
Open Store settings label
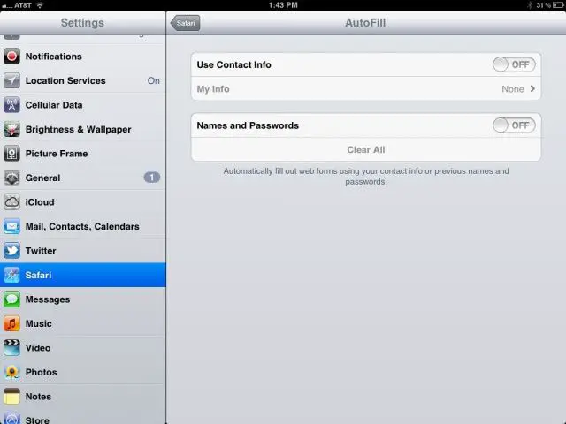[37, 420]
